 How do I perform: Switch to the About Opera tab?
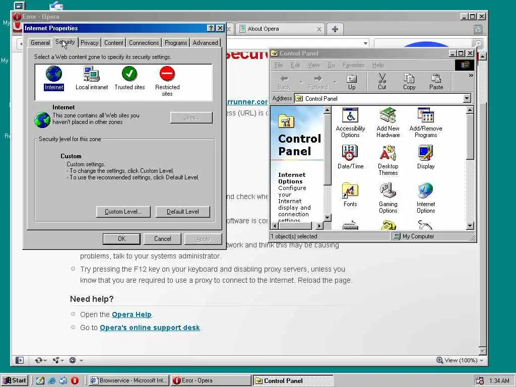coord(277,29)
